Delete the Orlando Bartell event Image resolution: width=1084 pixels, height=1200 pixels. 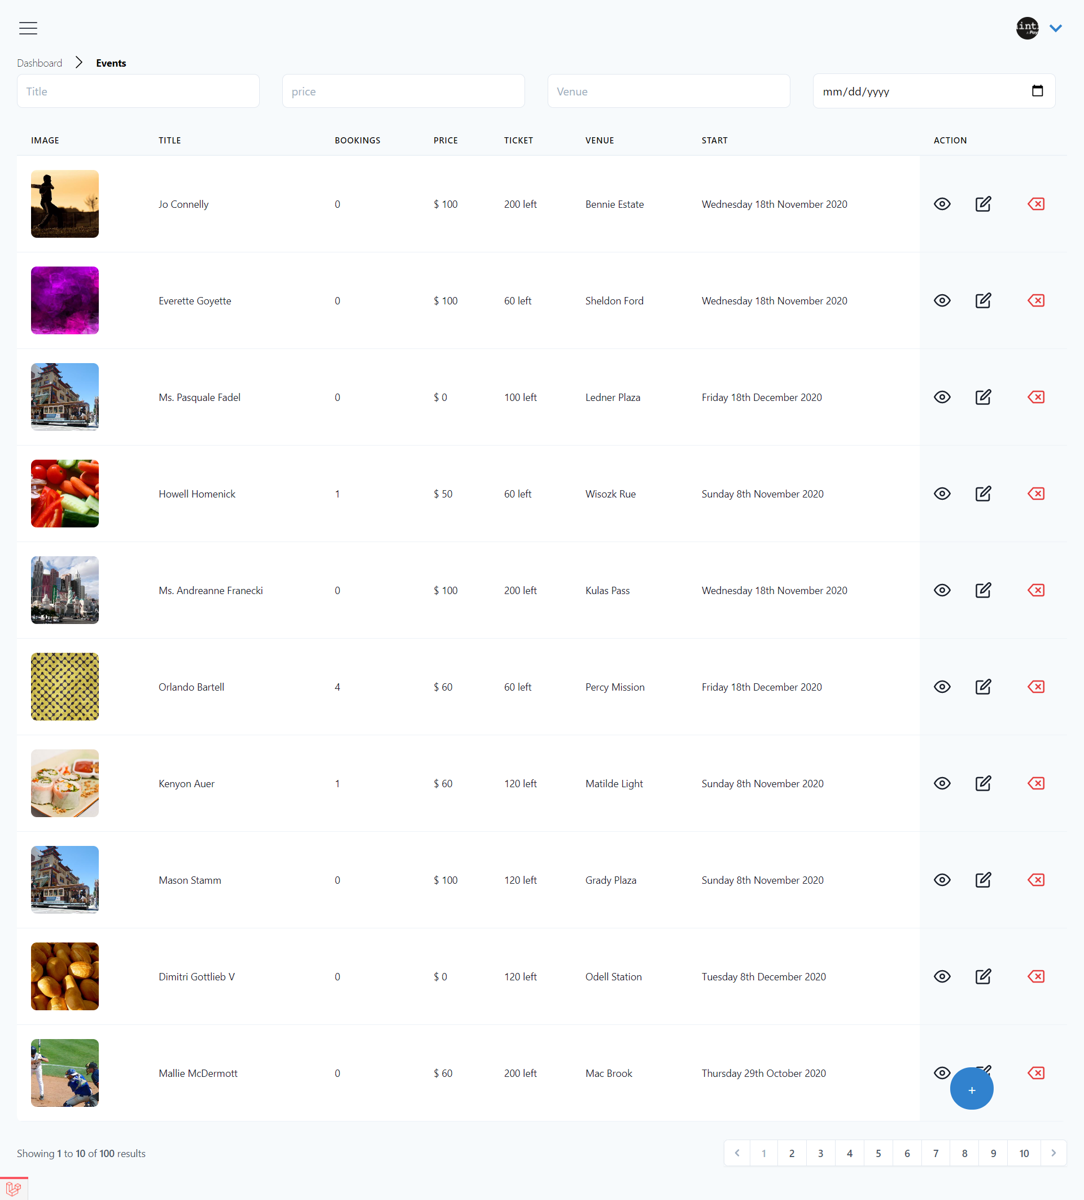pyautogui.click(x=1036, y=687)
